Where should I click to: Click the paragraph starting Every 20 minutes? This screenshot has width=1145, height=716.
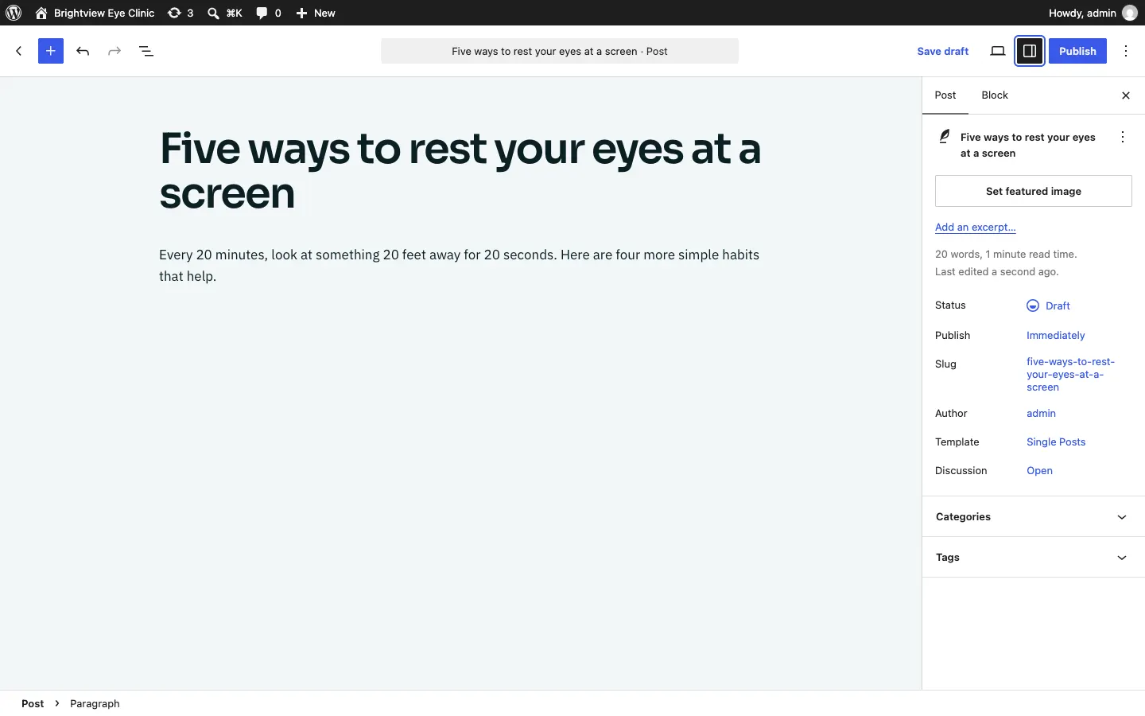point(461,266)
